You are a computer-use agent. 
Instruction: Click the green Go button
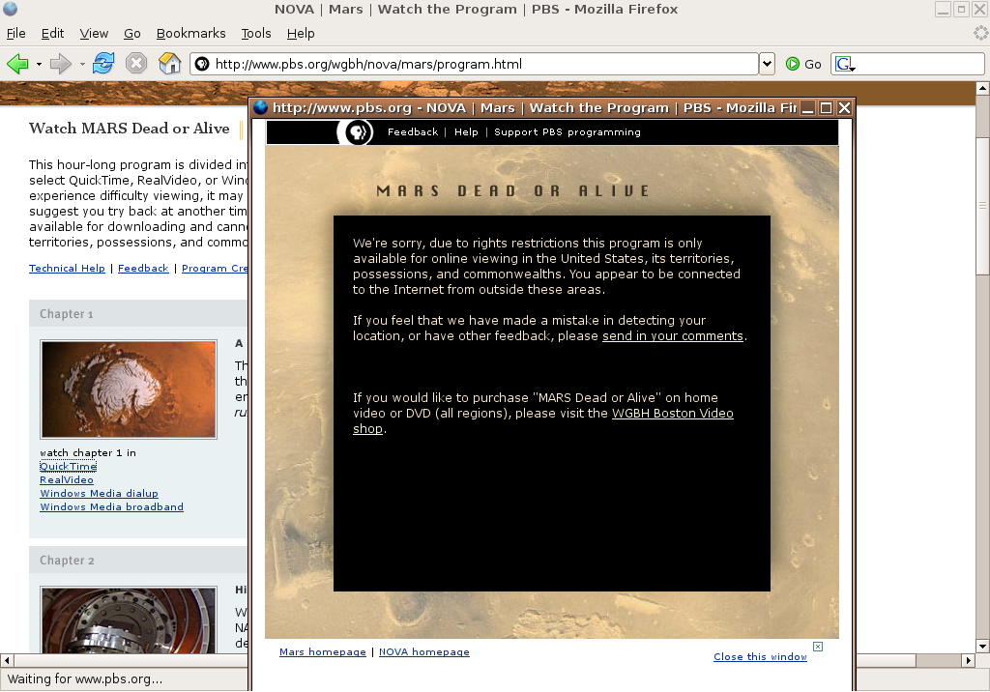coord(803,64)
